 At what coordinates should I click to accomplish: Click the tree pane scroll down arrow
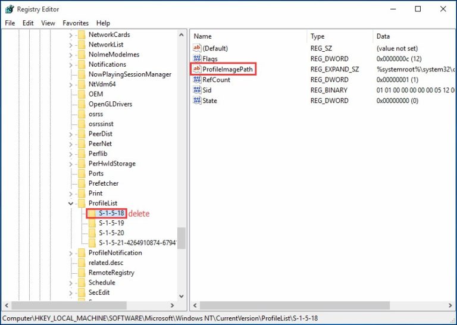(181, 296)
